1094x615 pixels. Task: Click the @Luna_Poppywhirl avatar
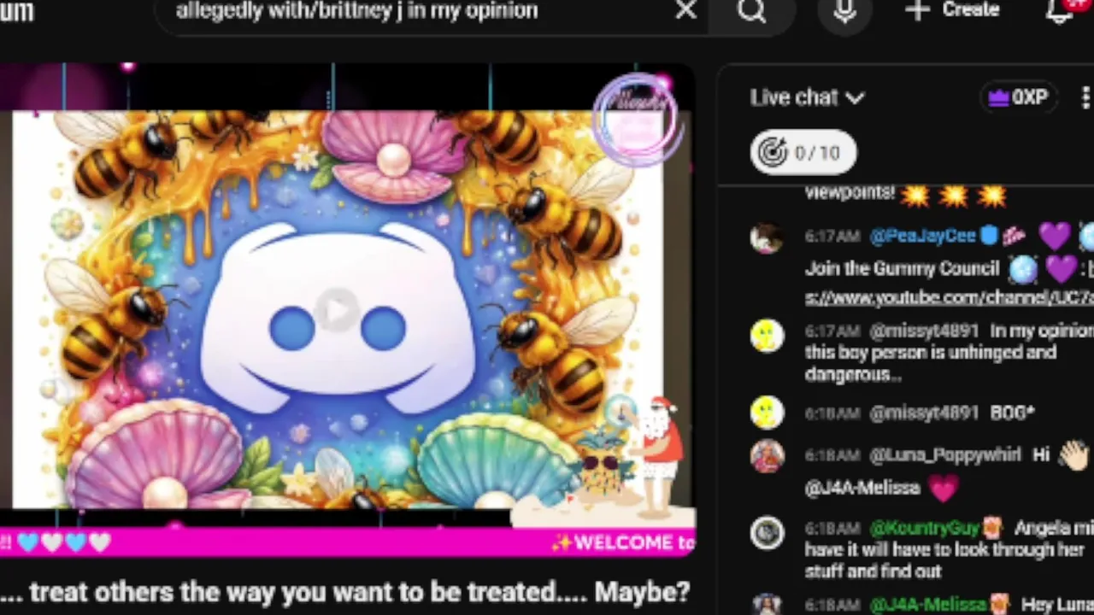[x=767, y=455]
